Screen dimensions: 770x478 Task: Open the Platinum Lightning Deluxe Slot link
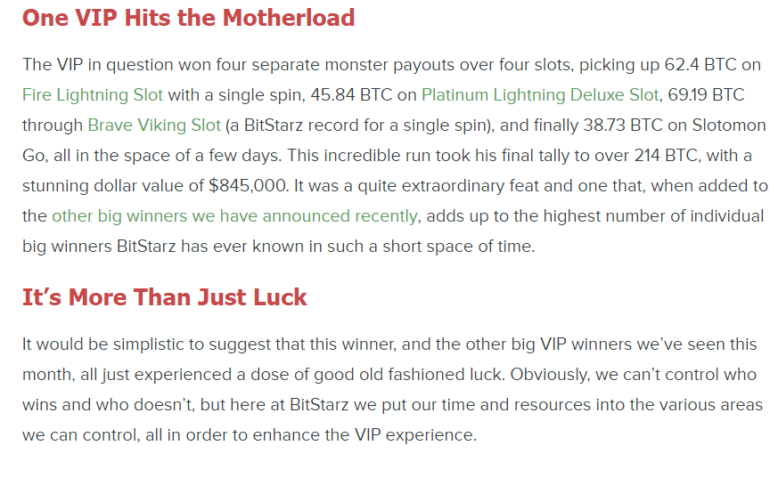540,94
